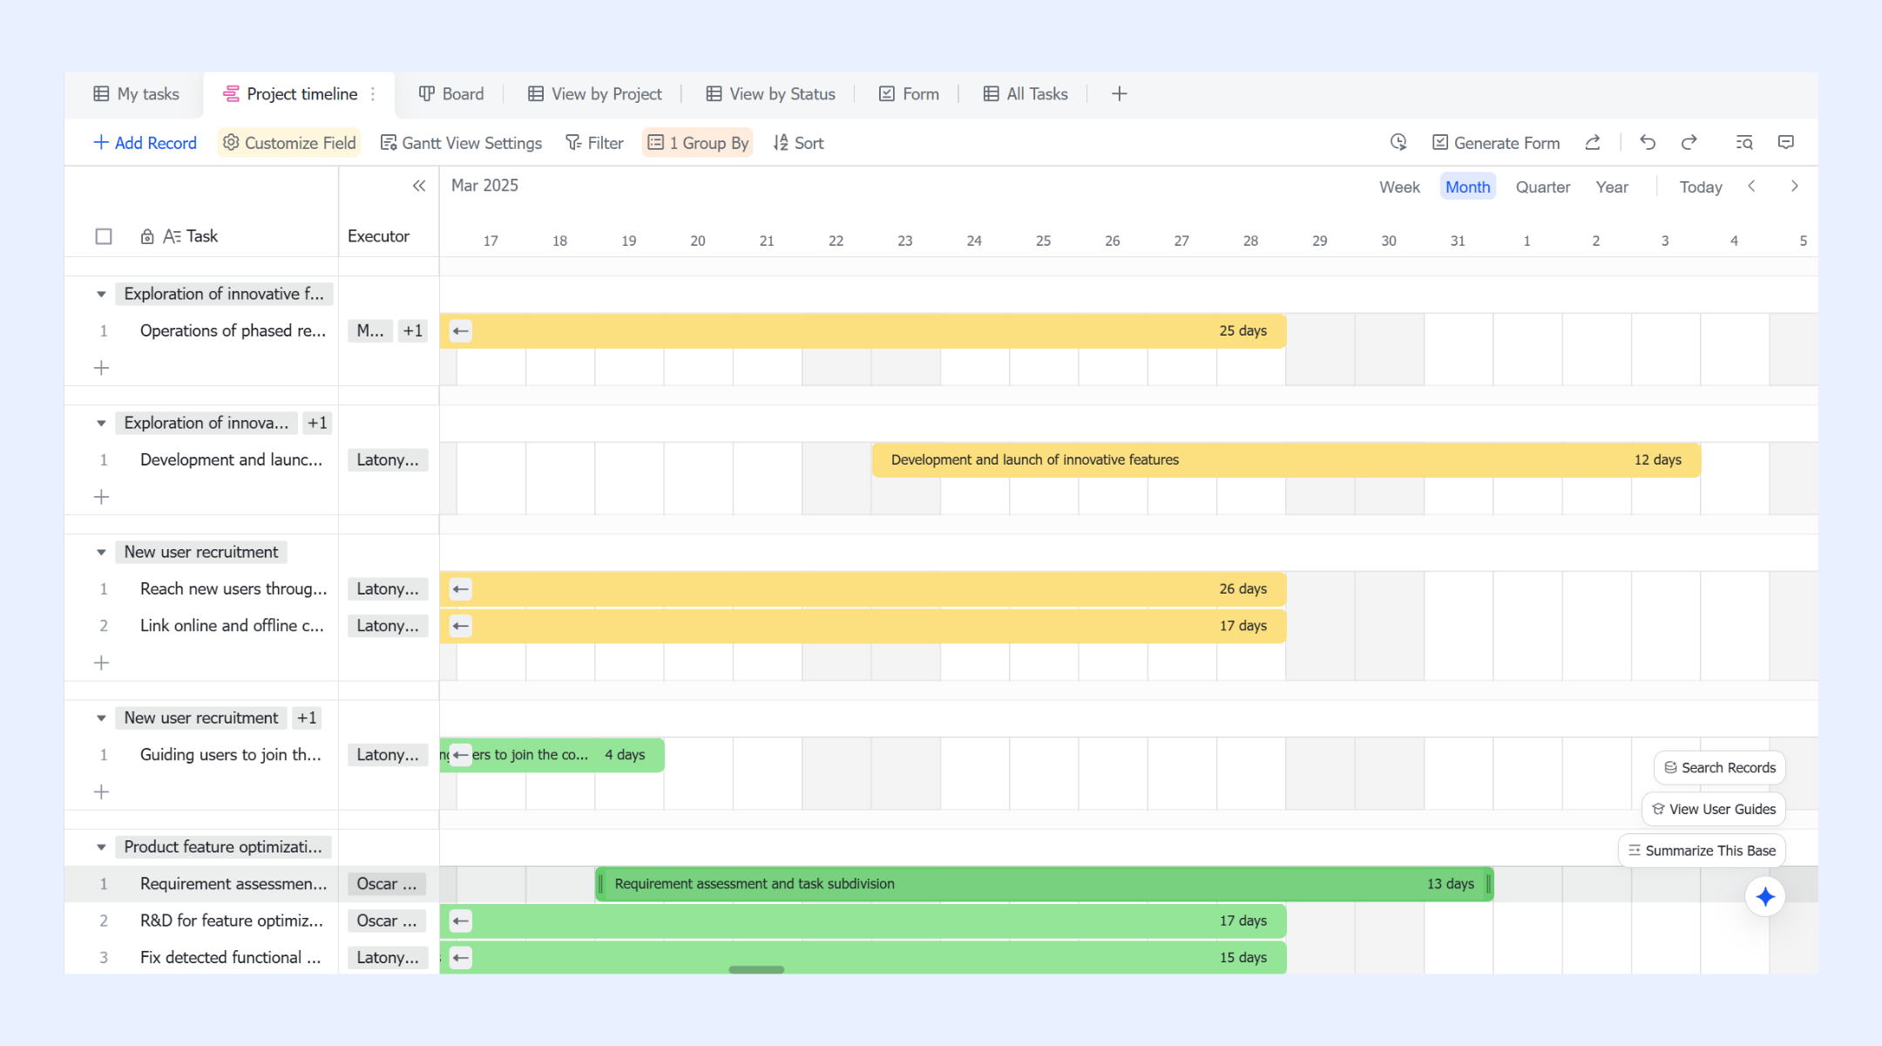Go to next timeline period
The width and height of the screenshot is (1882, 1046).
click(1794, 186)
